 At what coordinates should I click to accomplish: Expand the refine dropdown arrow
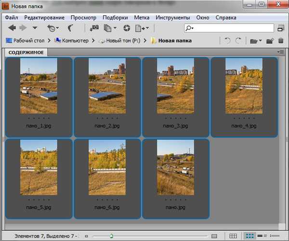(115, 28)
